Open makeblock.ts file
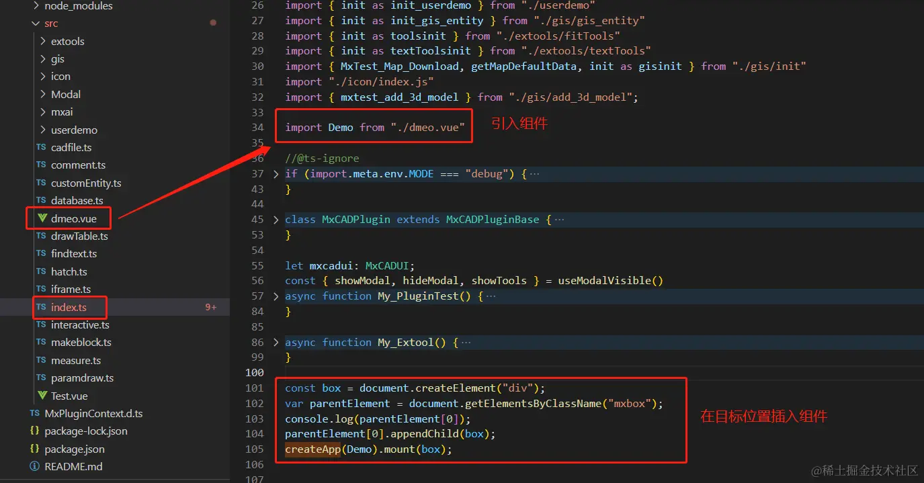The height and width of the screenshot is (483, 924). pos(81,343)
